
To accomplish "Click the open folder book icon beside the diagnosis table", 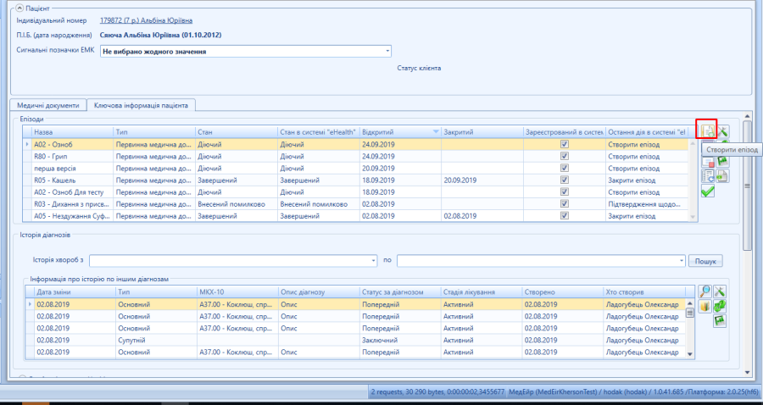I will [x=705, y=307].
